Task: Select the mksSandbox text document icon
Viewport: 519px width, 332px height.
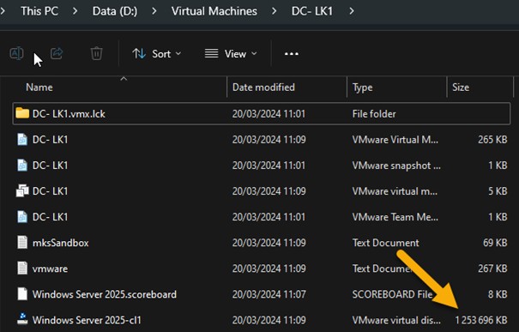Action: (22, 242)
